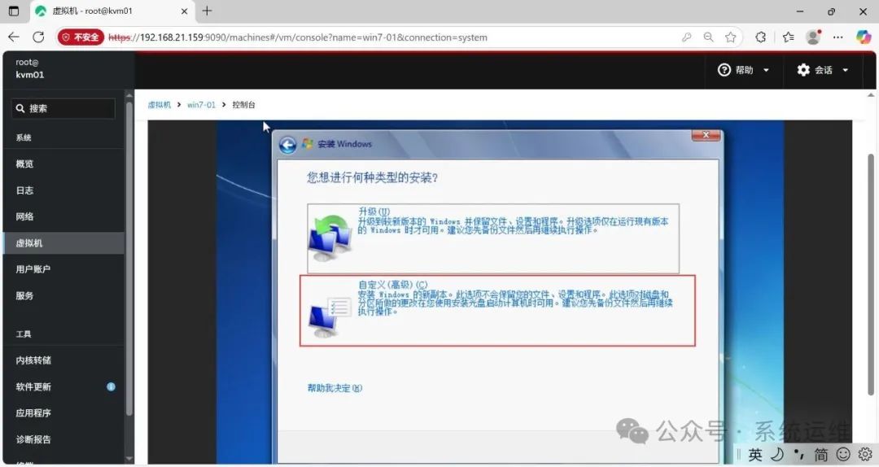Click the sidebar vertical scrollbar
This screenshot has width=879, height=467.
point(129,258)
